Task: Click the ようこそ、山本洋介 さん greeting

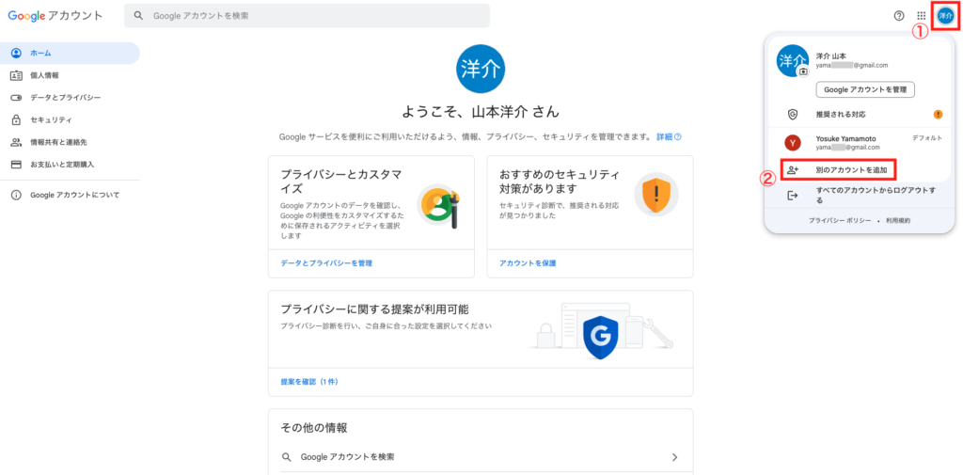Action: point(481,112)
